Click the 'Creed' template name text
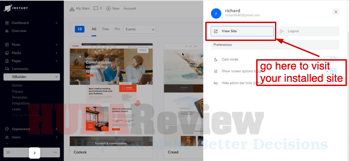349x161 pixels. [x=173, y=152]
